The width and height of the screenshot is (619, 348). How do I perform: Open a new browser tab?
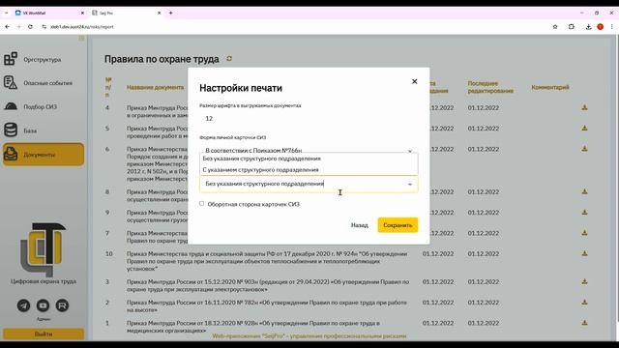point(170,13)
